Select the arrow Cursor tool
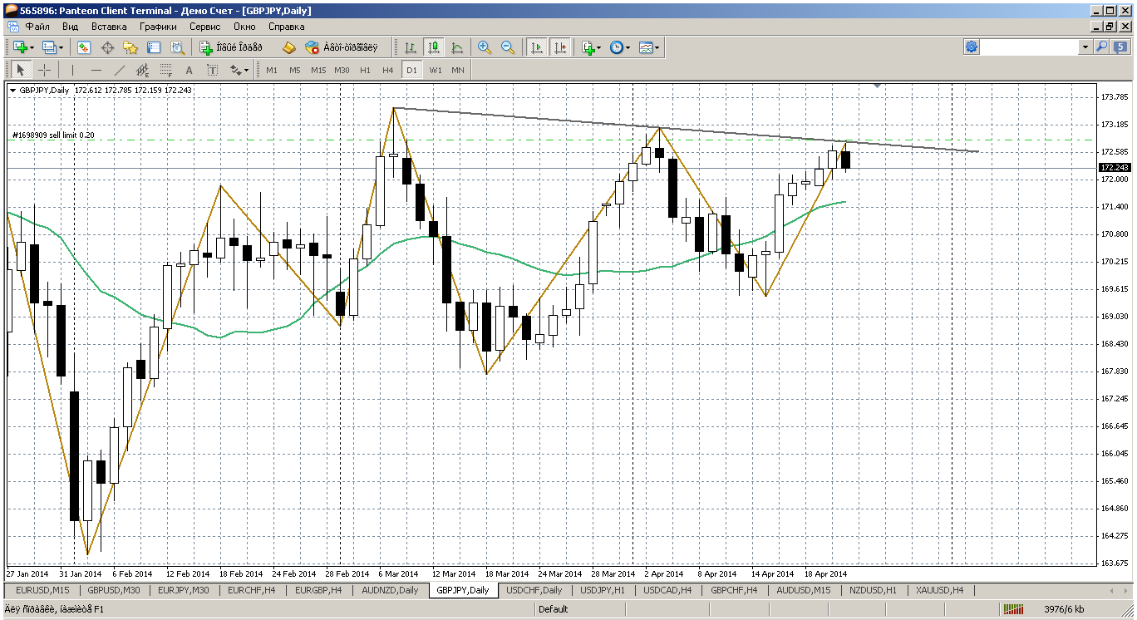 tap(21, 70)
